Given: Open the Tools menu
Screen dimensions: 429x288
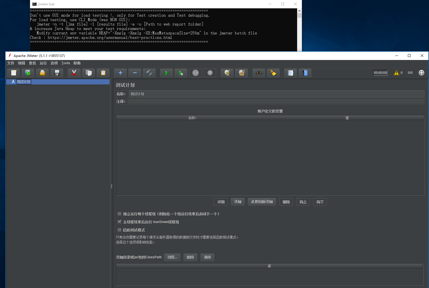Looking at the screenshot, I should 66,63.
